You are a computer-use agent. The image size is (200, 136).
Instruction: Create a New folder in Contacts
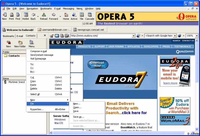[20, 44]
